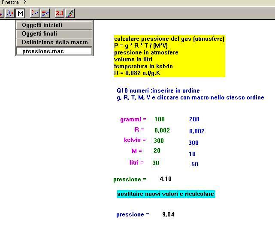Select the pressione.mac macro entry
Screen dimensions: 275x228
pyautogui.click(x=54, y=51)
